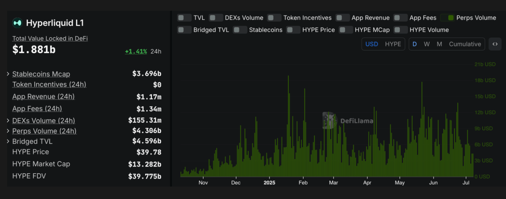506x199 pixels.
Task: Enable the Stablecoins chart toggle
Action: pos(240,30)
